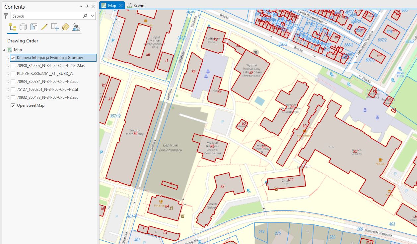
Task: Enable the PL.PZGiK.336.2261__OT_BUBD_A layer
Action: coord(13,74)
